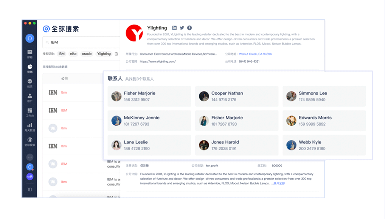Image resolution: width=385 pixels, height=219 pixels.
Task: Toggle the sidebar collapse icon at bottom
Action: tap(29, 189)
